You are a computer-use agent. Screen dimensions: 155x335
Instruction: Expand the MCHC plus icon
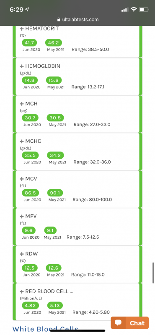[x=22, y=142]
